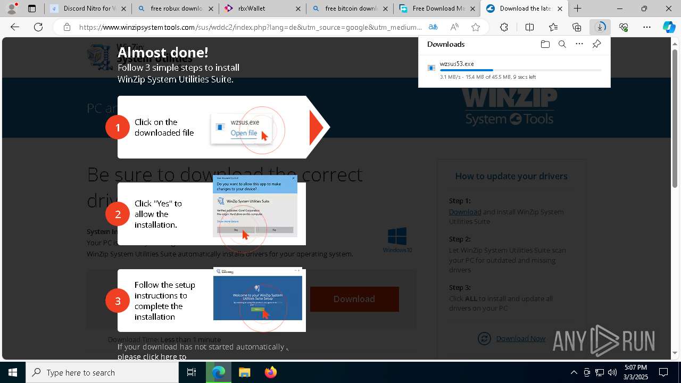Click the step 2 UAC dialog thumbnail
The image size is (681, 383).
point(255,206)
